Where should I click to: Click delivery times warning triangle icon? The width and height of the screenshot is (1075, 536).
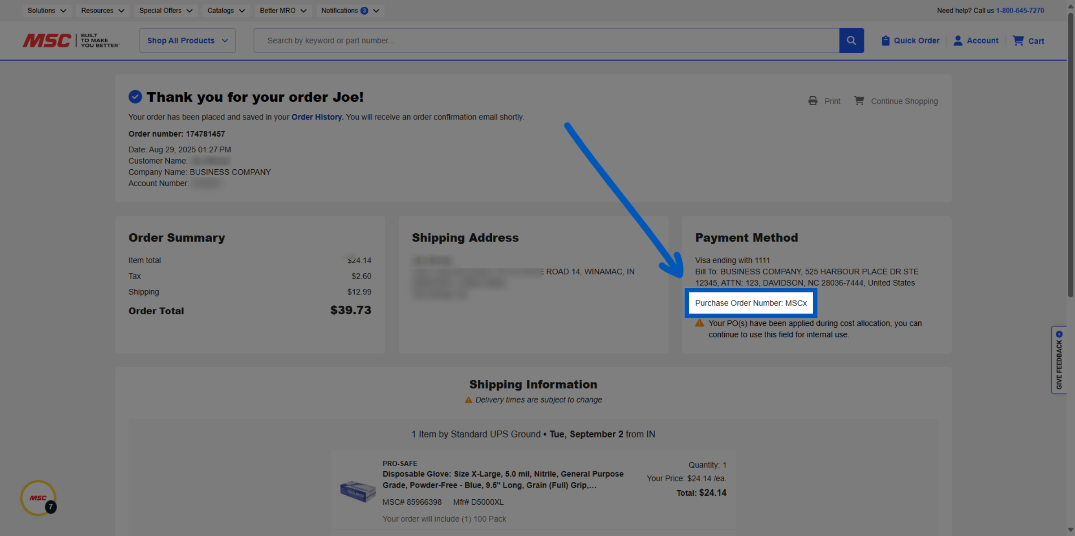[468, 400]
